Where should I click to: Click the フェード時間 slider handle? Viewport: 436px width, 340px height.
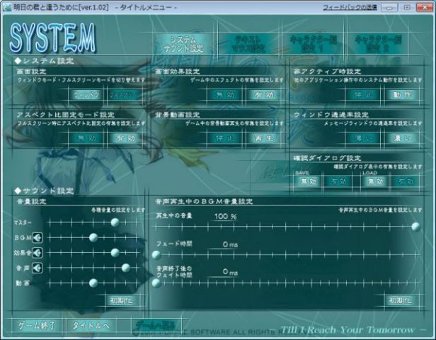[156, 253]
